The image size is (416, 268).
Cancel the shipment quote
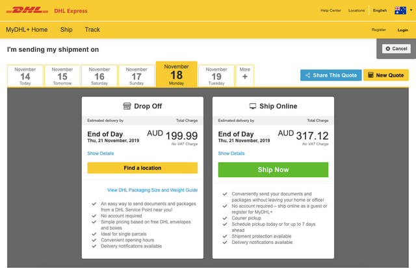coord(396,49)
